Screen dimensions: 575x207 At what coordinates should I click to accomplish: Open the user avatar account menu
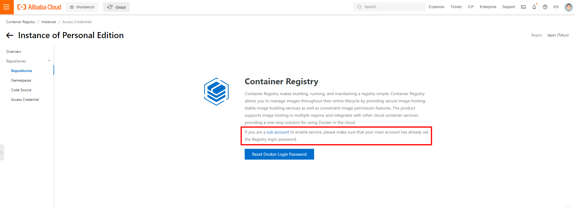(568, 7)
